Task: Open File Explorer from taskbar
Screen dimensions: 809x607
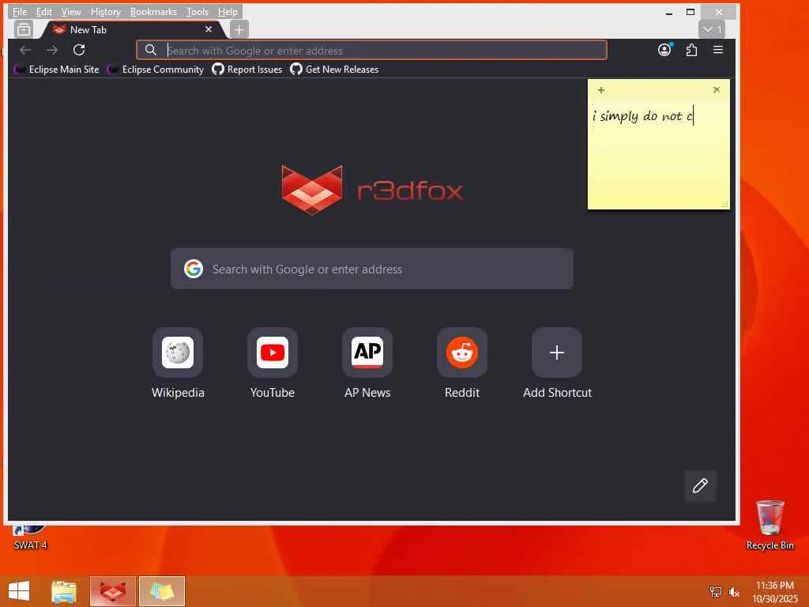Action: [x=64, y=591]
